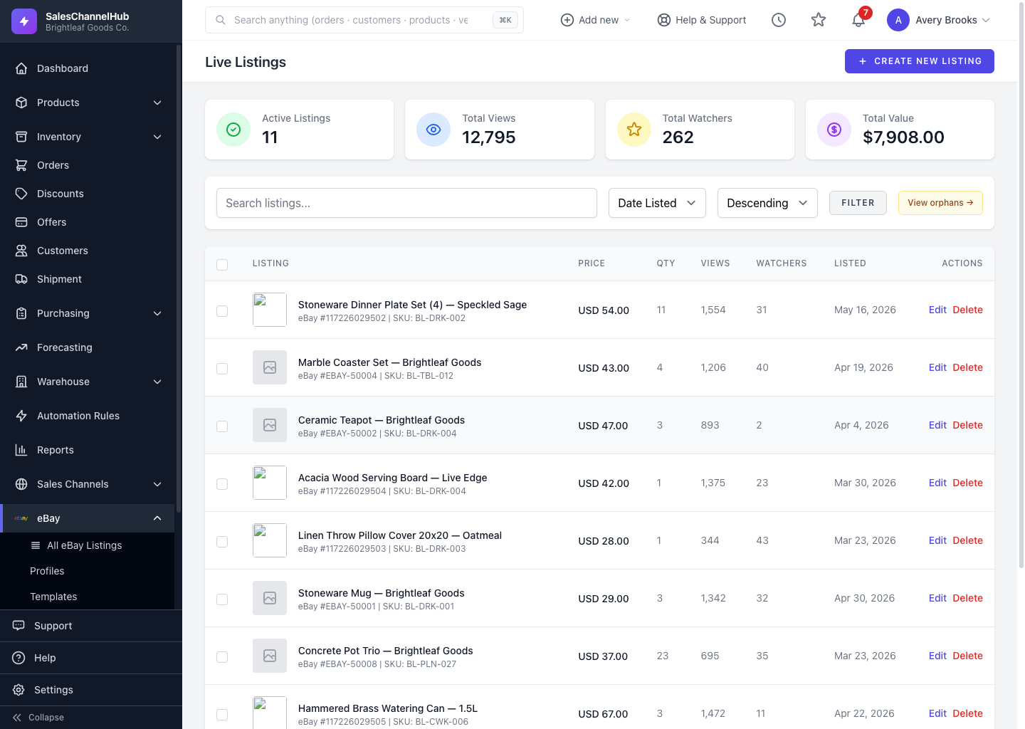The height and width of the screenshot is (729, 1025).
Task: Open All eBay Listings submenu item
Action: (84, 545)
